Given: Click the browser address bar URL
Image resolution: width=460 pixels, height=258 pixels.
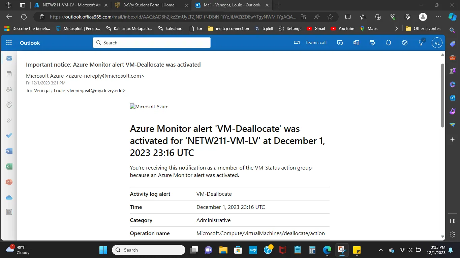Looking at the screenshot, I should point(173,17).
